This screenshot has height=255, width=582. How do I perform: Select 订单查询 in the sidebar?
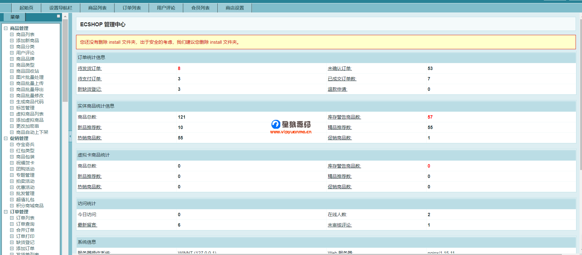click(25, 224)
